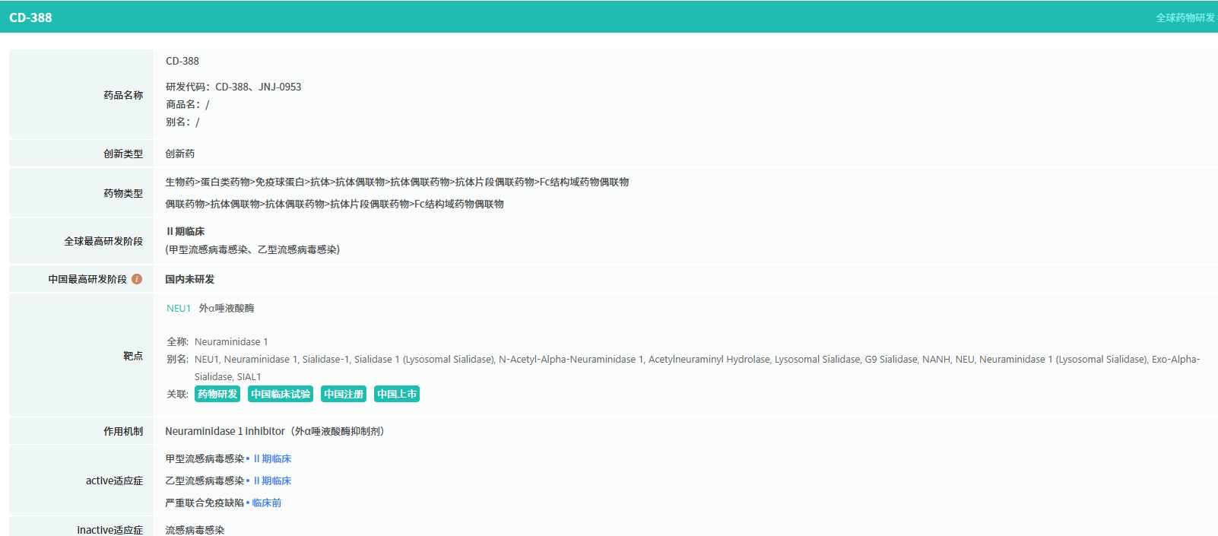Click the 流感病毒感染 inactive indication text

pos(195,530)
